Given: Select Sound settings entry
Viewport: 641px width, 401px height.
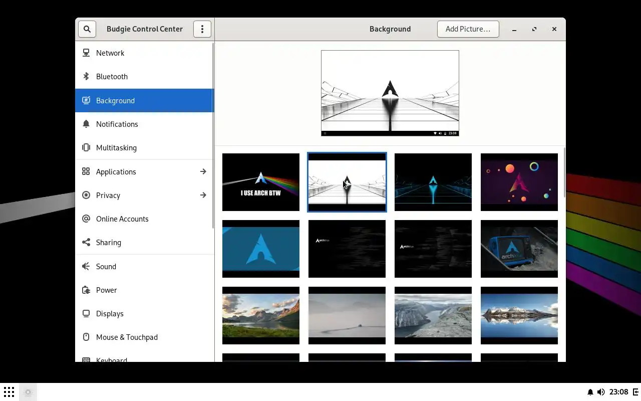Looking at the screenshot, I should point(145,266).
